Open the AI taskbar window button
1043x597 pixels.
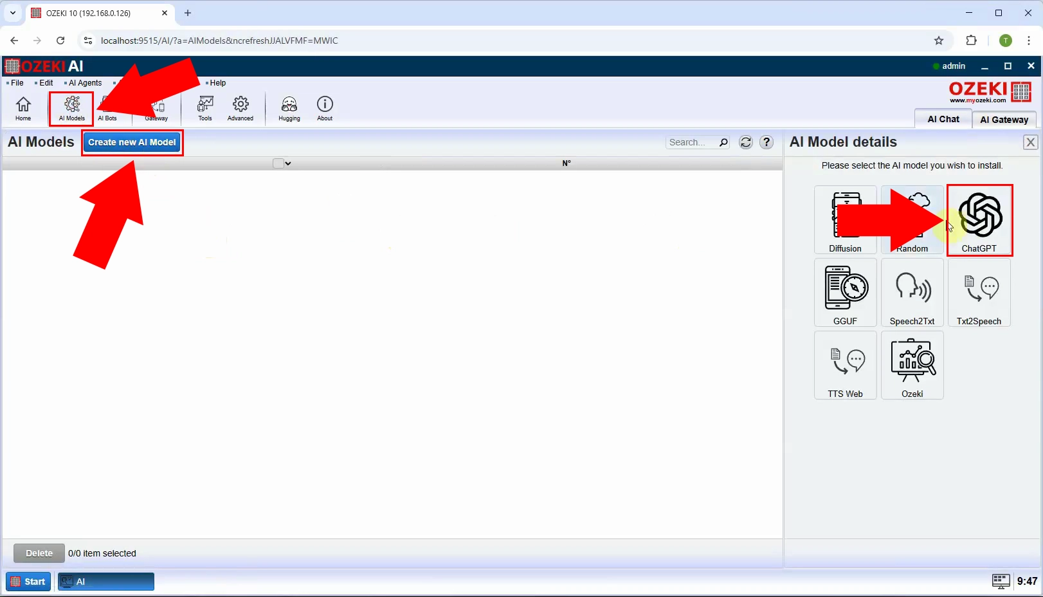[x=106, y=582]
